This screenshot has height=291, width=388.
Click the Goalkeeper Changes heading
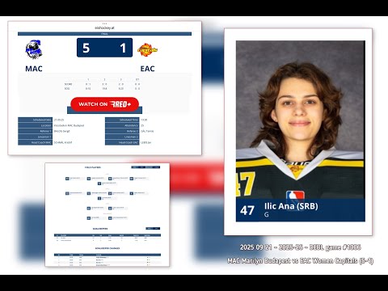(x=108, y=248)
